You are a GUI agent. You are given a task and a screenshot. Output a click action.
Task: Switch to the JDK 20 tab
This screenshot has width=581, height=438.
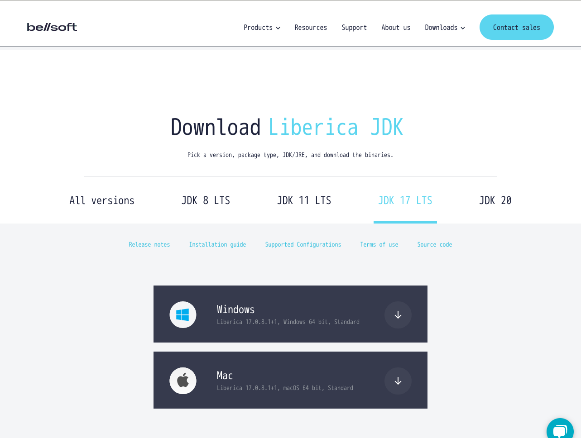(x=495, y=200)
